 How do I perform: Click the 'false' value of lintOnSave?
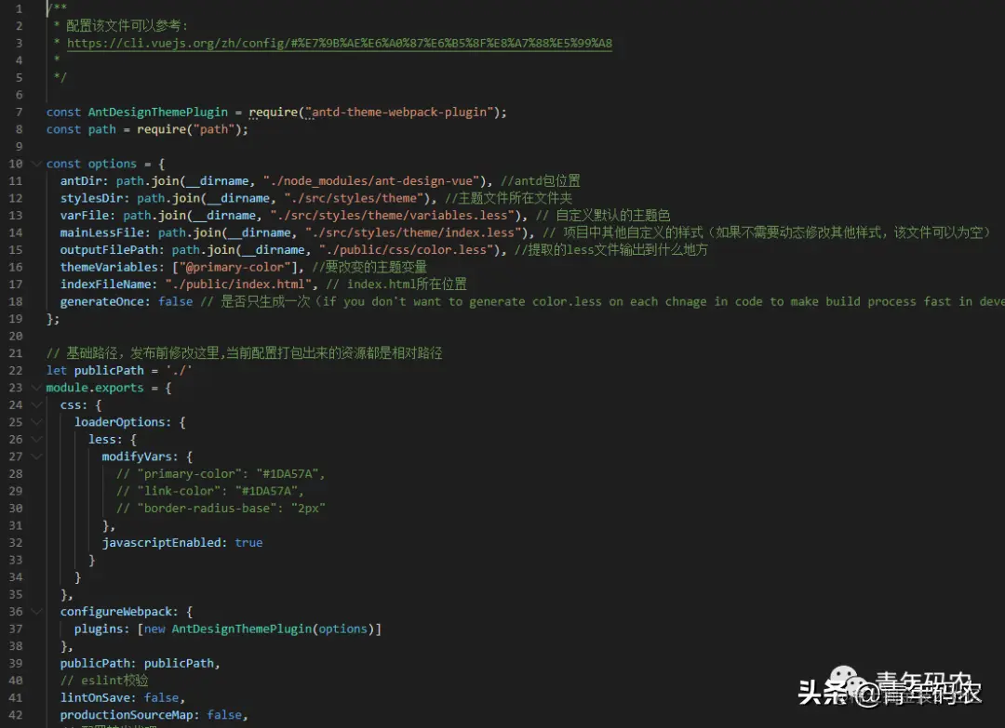162,698
